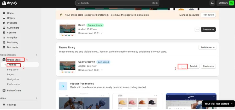Click the Content icon in sidebar
The height and width of the screenshot is (110, 235).
[x=4, y=33]
